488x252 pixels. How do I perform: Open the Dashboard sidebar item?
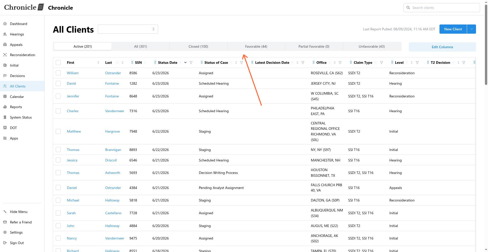click(22, 24)
